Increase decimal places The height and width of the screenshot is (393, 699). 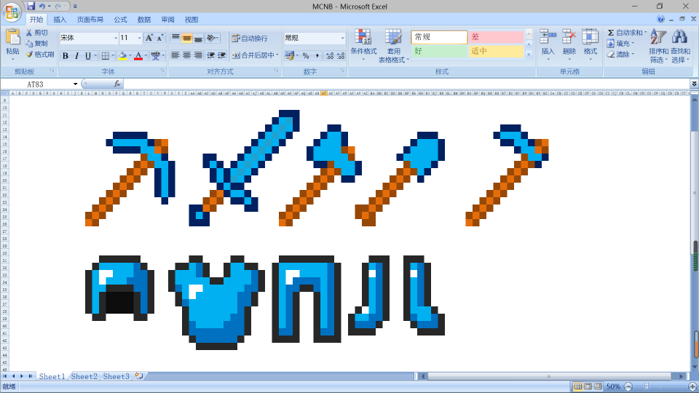pos(329,56)
